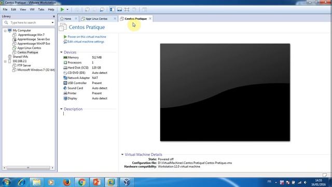Toggle the thumbnail bar toolbar icon
332x187 pixels.
120,9
